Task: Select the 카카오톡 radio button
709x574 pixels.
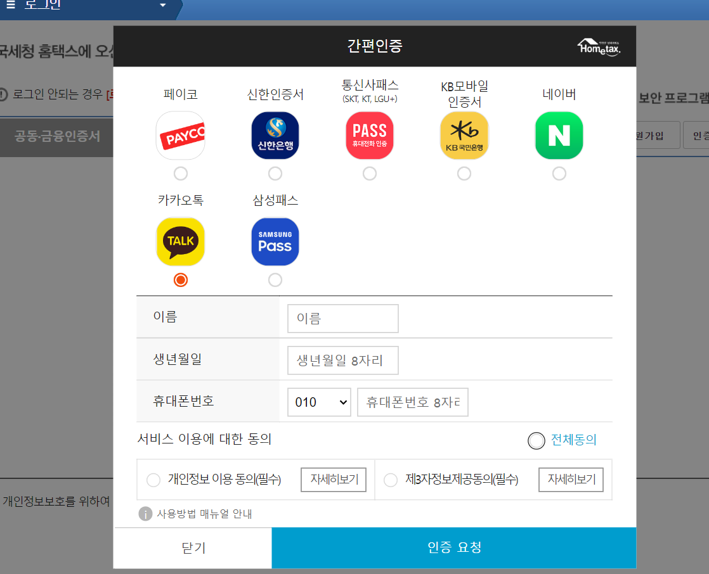Action: click(180, 280)
